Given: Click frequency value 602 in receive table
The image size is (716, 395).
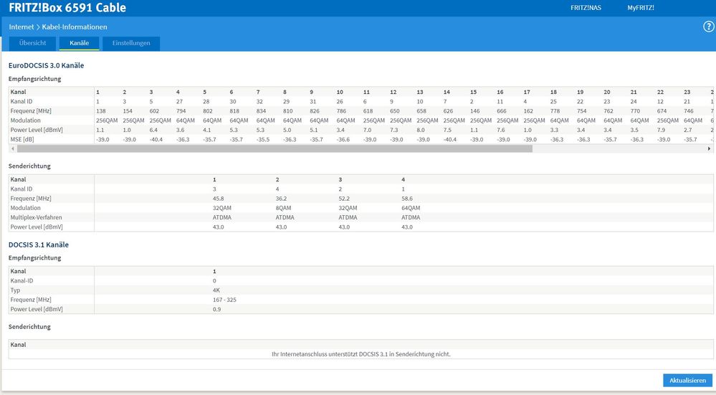Looking at the screenshot, I should tap(154, 111).
